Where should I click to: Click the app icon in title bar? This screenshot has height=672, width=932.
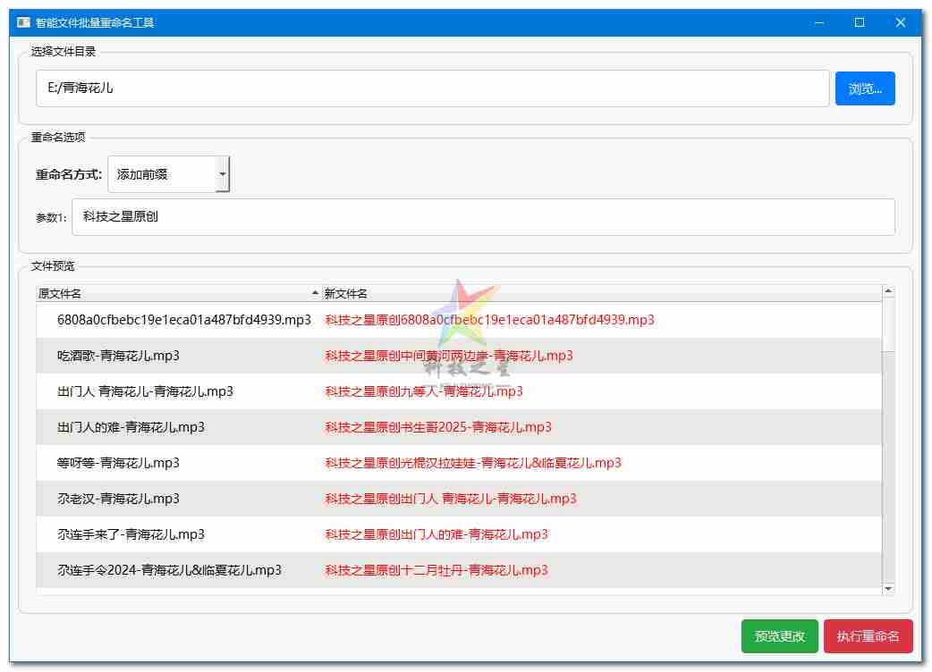pos(24,22)
